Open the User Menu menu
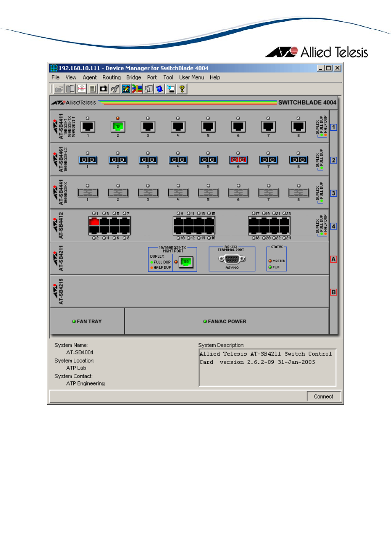391x553 pixels. (191, 77)
